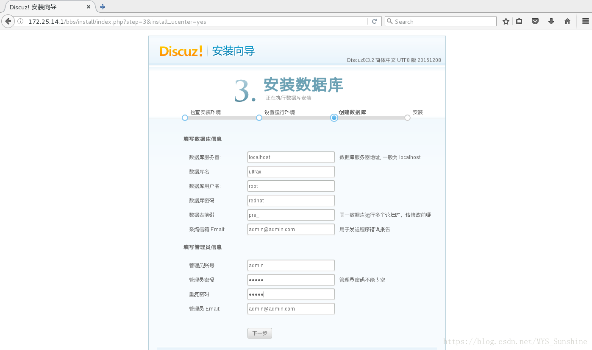Click the 检查安装环境 step marker

click(185, 118)
